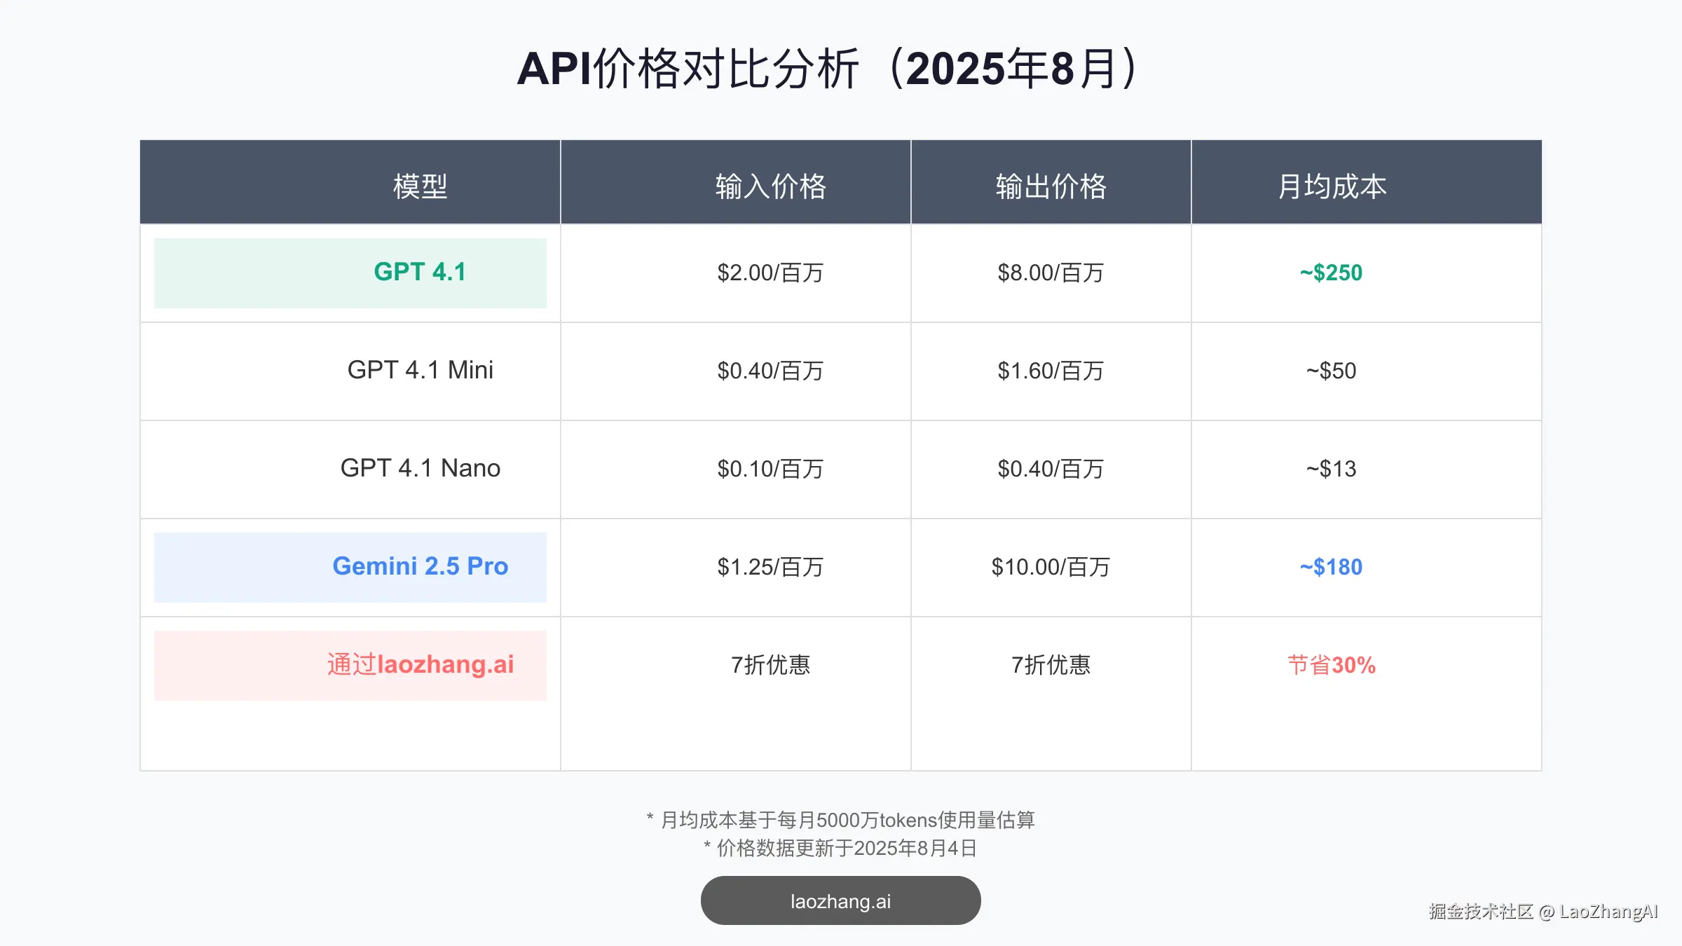This screenshot has height=946, width=1682.
Task: Select the GPT 4.1 Nano row label
Action: pyautogui.click(x=419, y=469)
